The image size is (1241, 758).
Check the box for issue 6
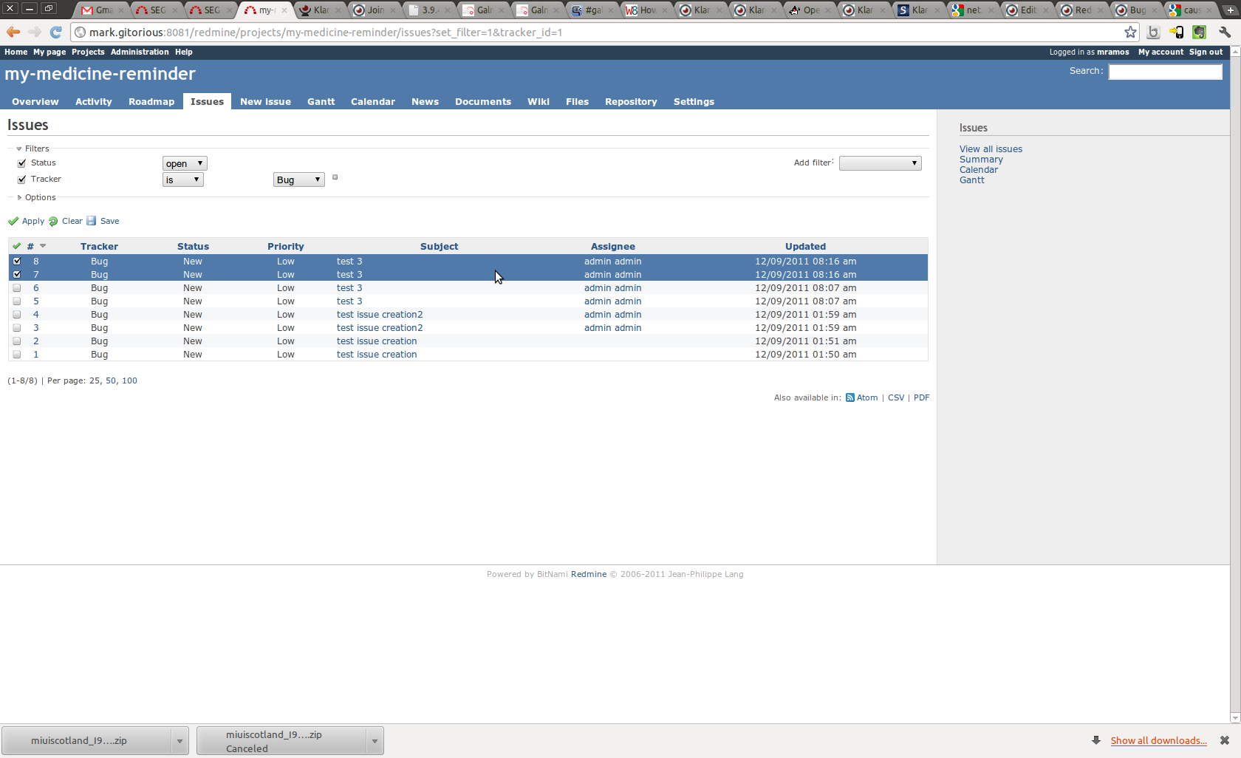coord(16,288)
